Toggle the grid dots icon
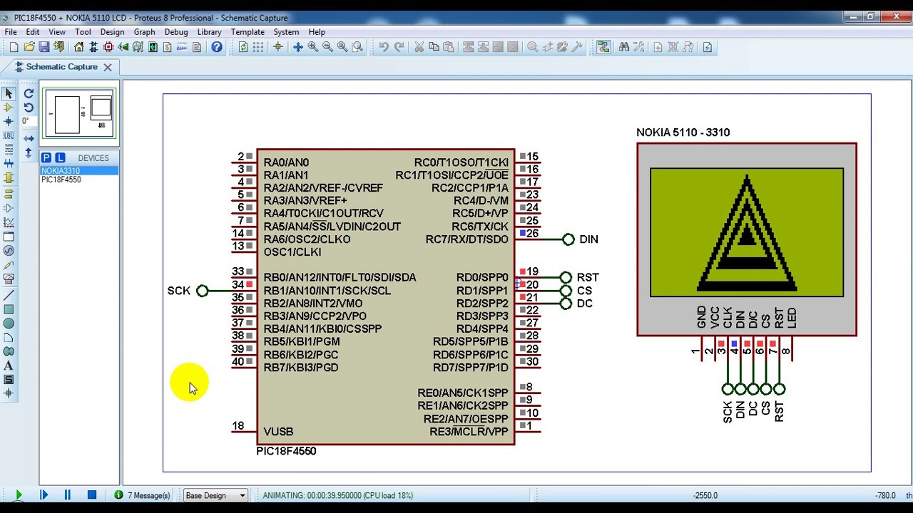The image size is (913, 513). pos(258,47)
